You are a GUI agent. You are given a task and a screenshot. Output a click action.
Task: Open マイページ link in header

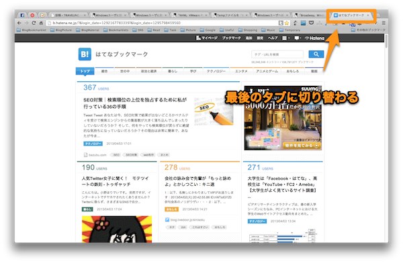pos(207,38)
